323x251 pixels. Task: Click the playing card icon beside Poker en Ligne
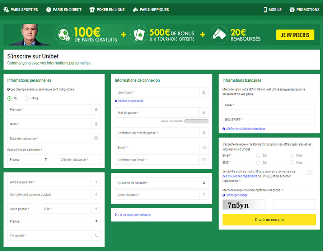(92, 10)
